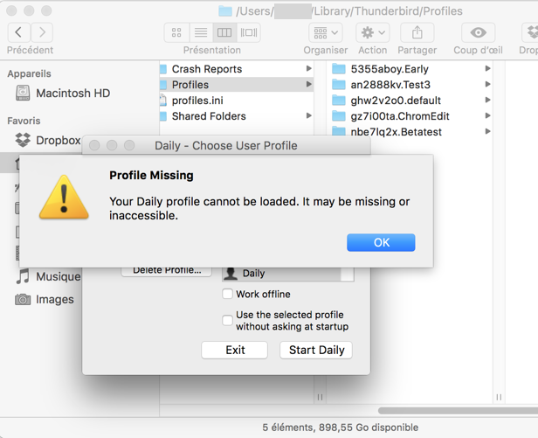Click the ghw2v2o0.default folder icon
Image resolution: width=538 pixels, height=438 pixels.
tap(339, 101)
